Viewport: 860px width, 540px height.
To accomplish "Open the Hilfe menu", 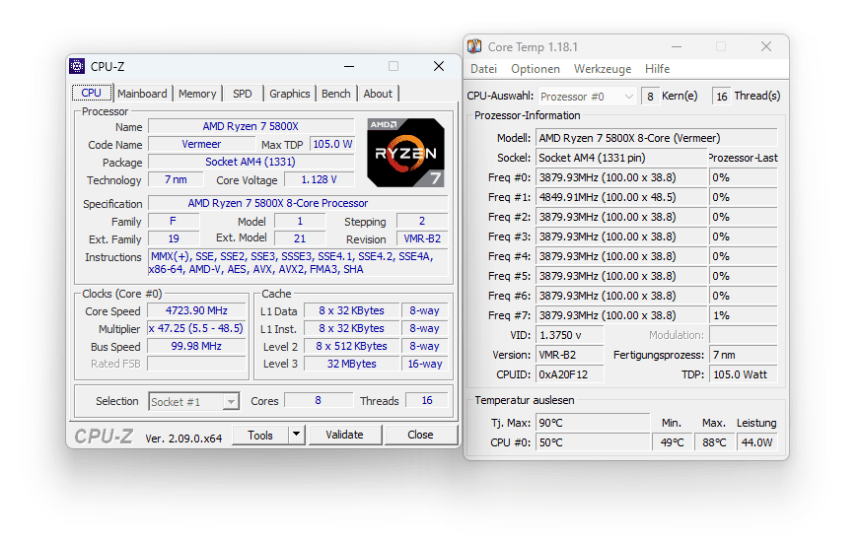I will (x=657, y=69).
